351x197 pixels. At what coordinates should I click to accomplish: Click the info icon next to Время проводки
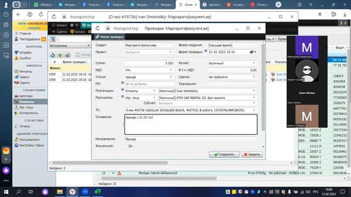[x=206, y=51]
